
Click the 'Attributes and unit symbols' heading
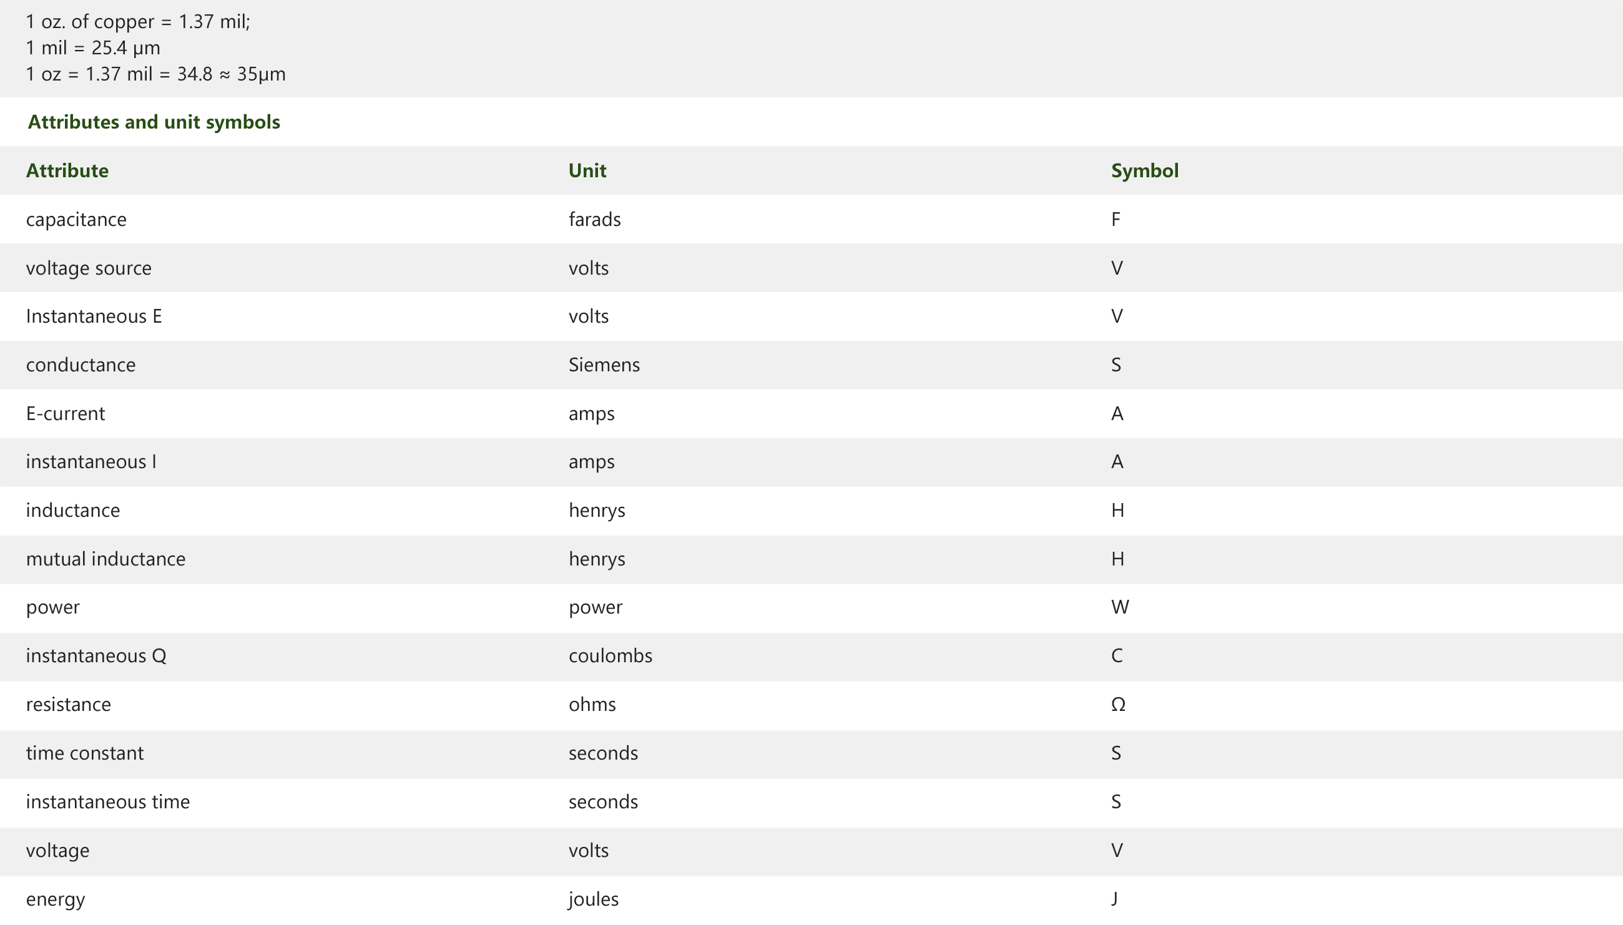click(154, 122)
